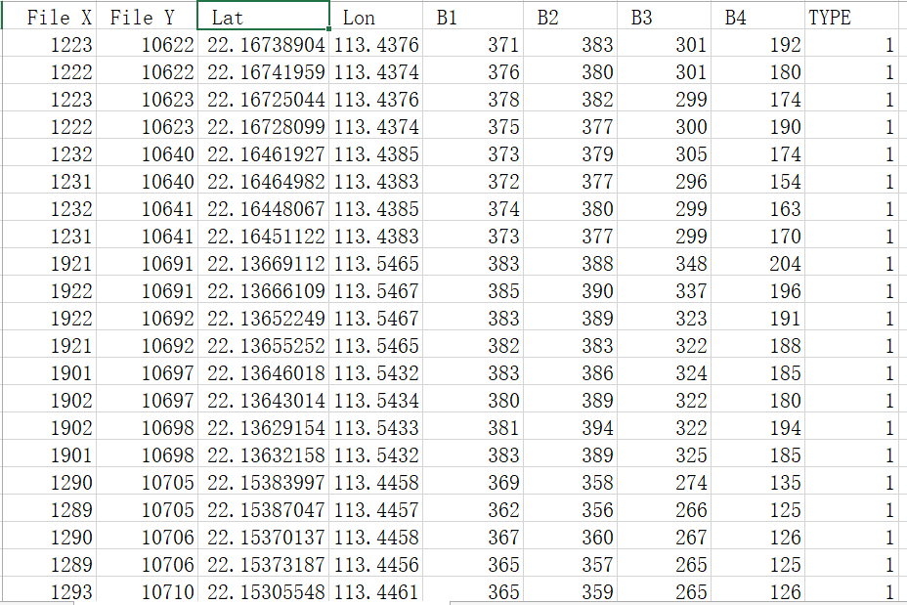Click the Lat cell 22.16461927
This screenshot has height=605, width=907.
point(263,153)
